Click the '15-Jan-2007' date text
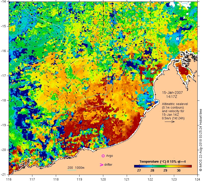The width and height of the screenshot is (204, 181). 172,93
